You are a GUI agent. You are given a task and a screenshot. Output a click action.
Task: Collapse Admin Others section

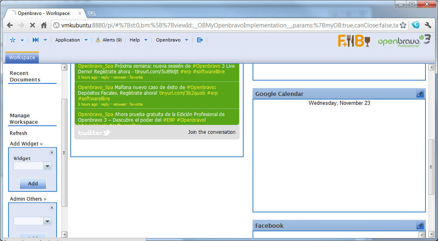[28, 199]
